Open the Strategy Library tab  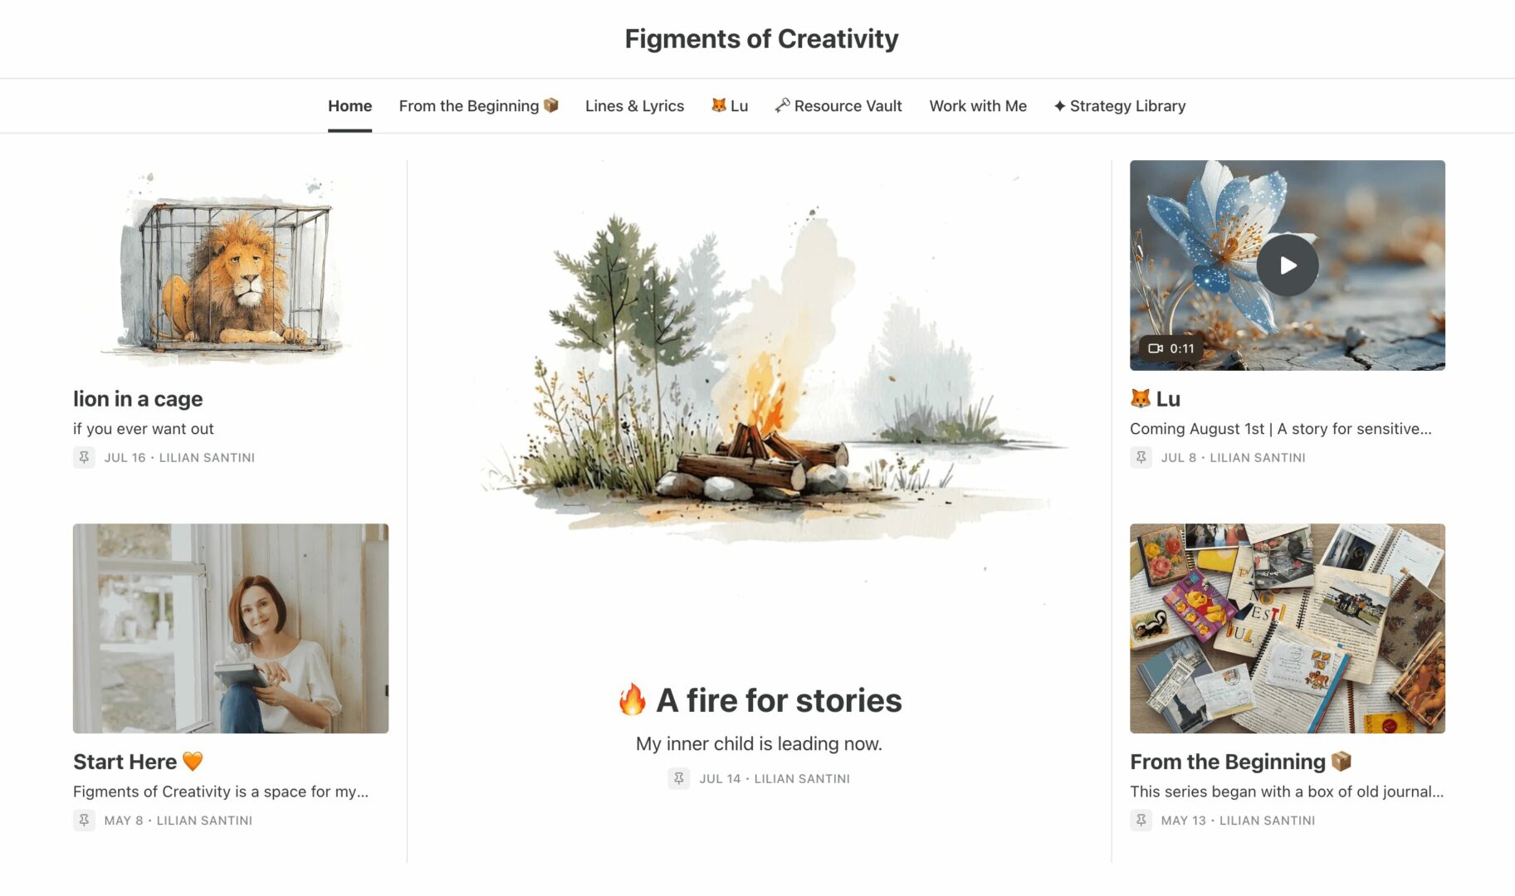(1119, 106)
